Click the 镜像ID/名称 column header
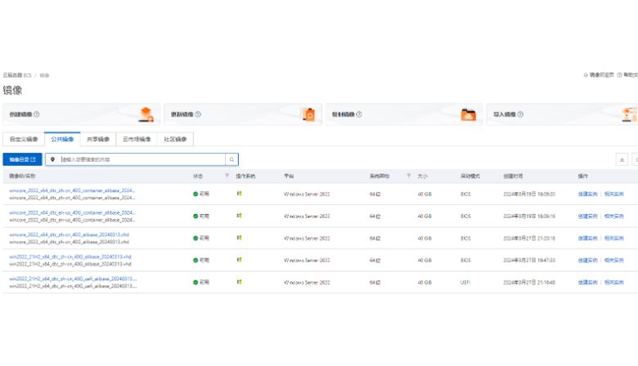Screen dimensions: 638x366 pos(22,176)
